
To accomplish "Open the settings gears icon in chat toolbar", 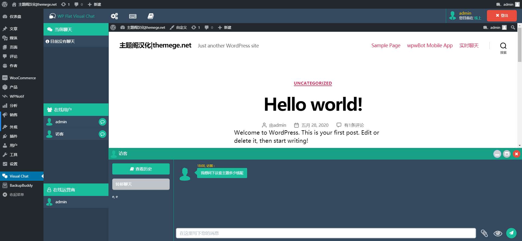I will [x=114, y=16].
